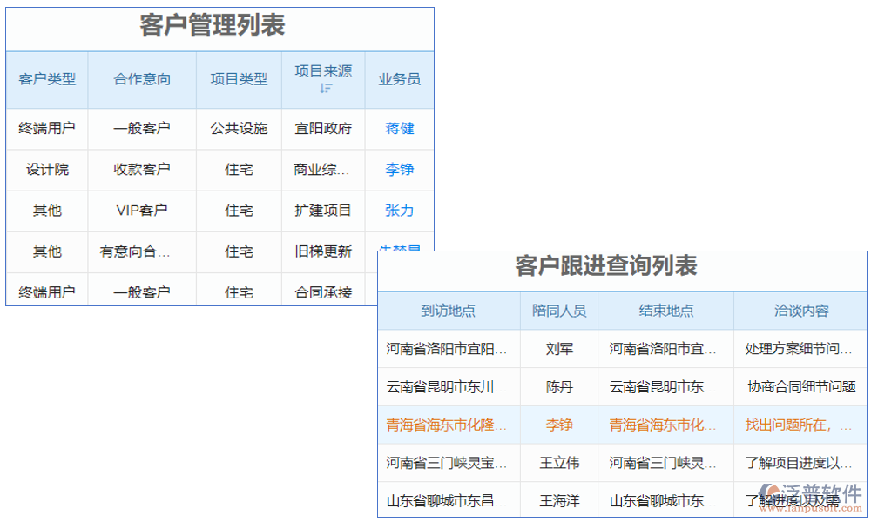Sort by the 客户类型 column header
Image resolution: width=871 pixels, height=522 pixels.
(x=46, y=79)
